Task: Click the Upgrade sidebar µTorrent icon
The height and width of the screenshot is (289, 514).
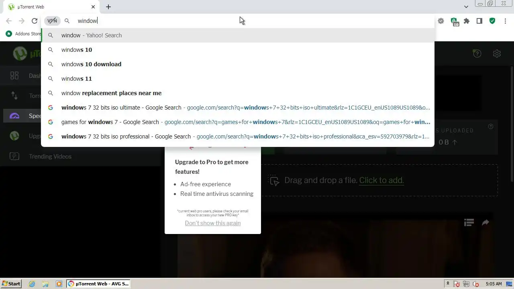Action: pyautogui.click(x=14, y=136)
